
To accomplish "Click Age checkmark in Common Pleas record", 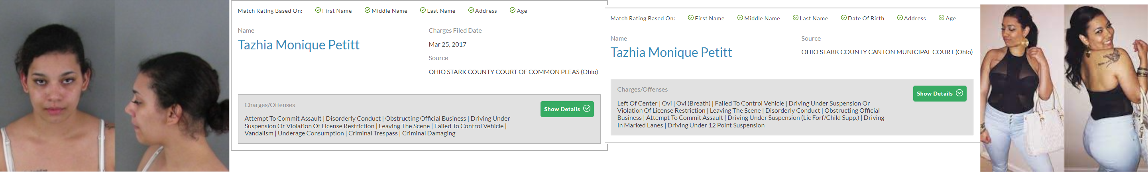I will pyautogui.click(x=512, y=10).
